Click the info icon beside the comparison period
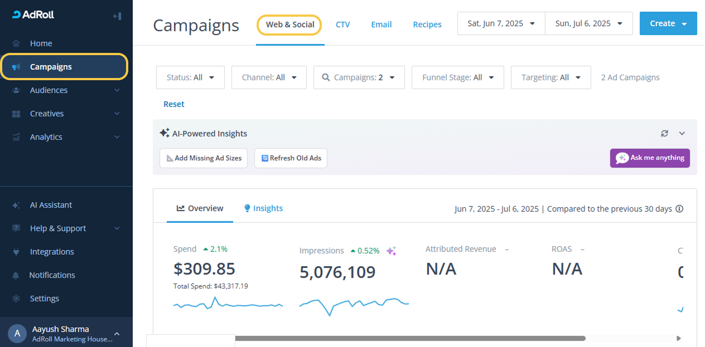 click(x=679, y=209)
